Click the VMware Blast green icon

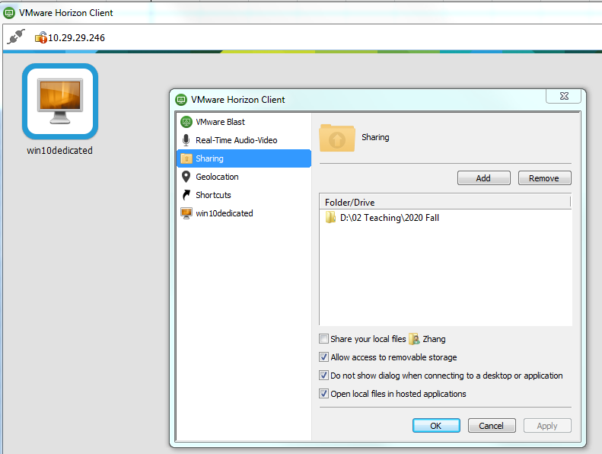[186, 122]
